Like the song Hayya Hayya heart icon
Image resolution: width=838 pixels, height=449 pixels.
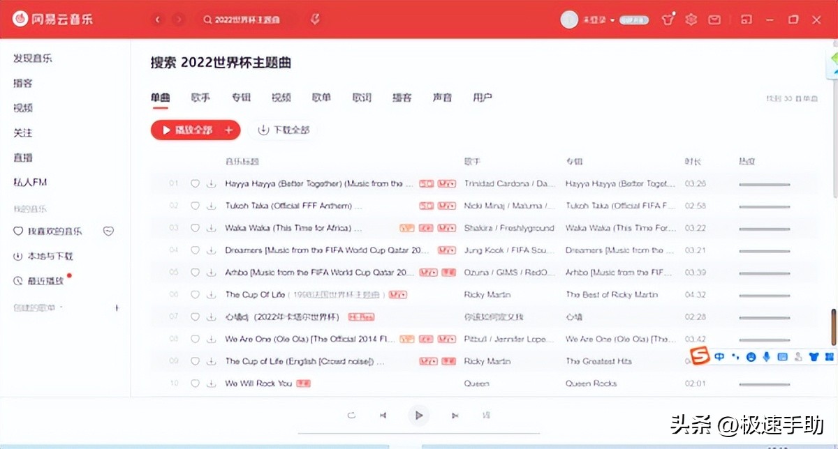point(195,183)
